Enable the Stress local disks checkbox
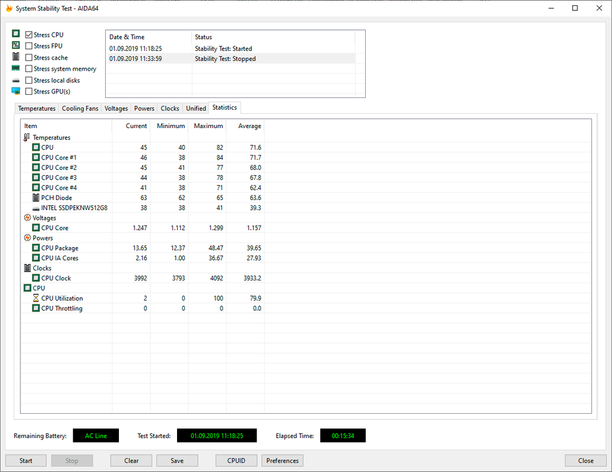Image resolution: width=612 pixels, height=472 pixels. click(x=29, y=80)
